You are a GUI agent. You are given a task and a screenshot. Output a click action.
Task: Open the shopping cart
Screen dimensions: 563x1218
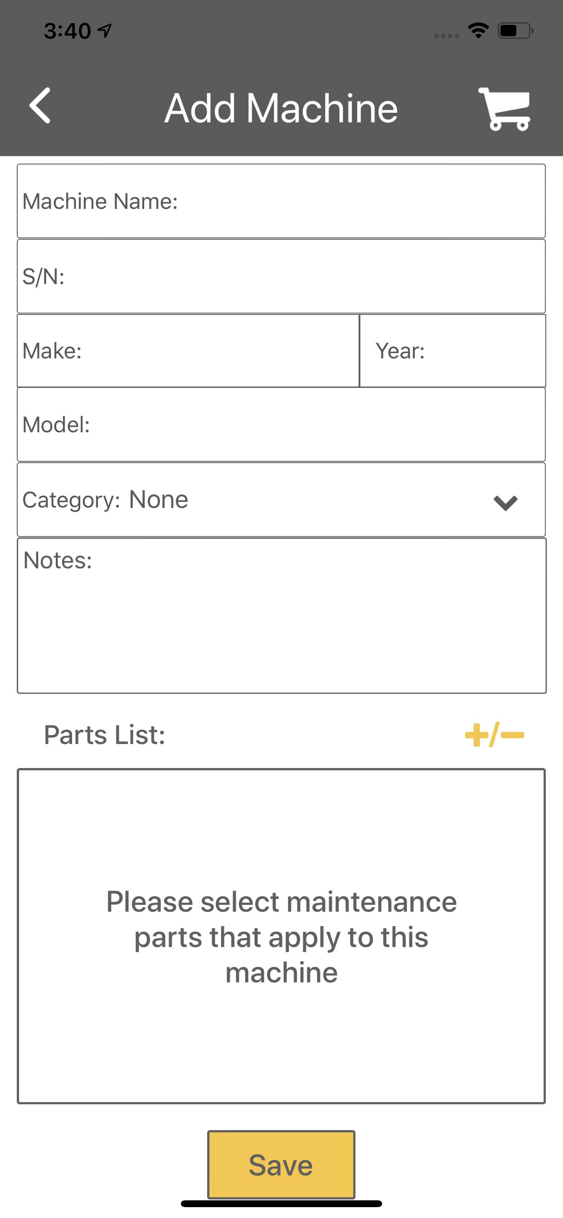tap(505, 109)
